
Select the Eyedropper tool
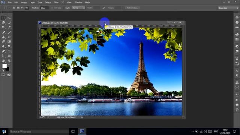pos(9,27)
